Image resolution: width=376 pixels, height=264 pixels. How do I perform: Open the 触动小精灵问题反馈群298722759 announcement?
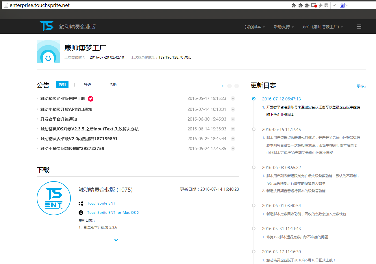72,149
